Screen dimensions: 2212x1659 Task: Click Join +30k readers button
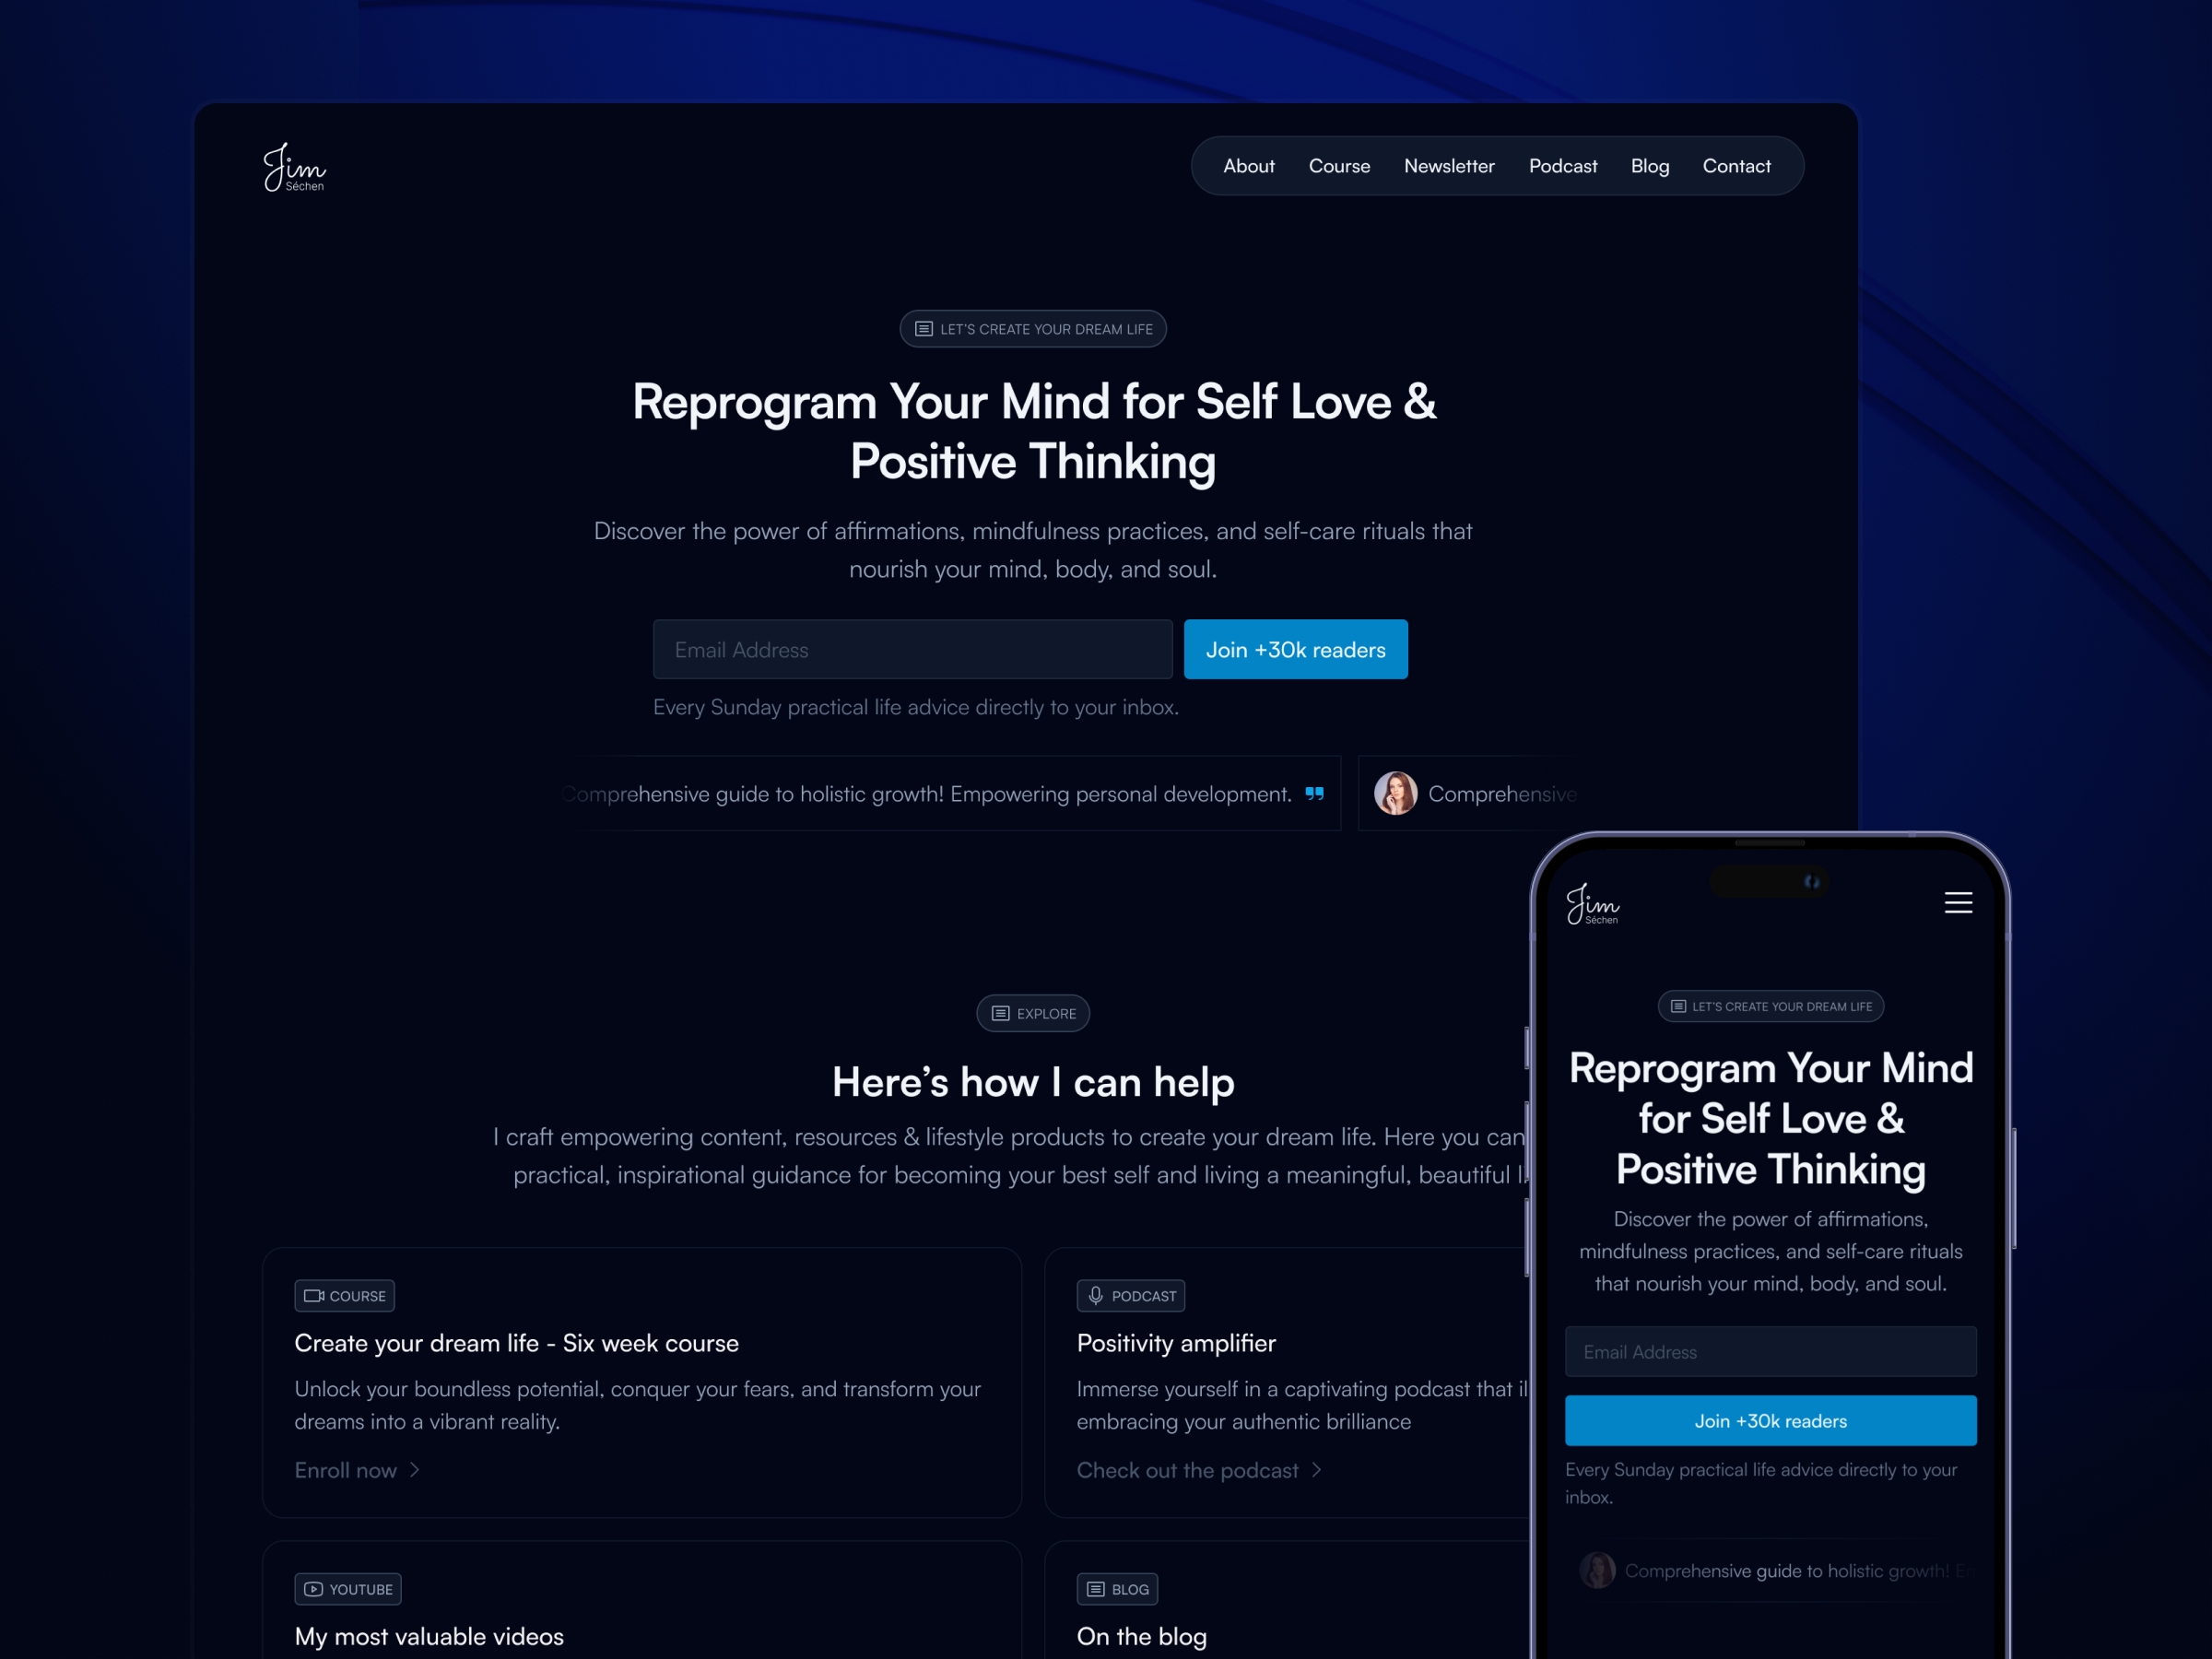point(1296,648)
